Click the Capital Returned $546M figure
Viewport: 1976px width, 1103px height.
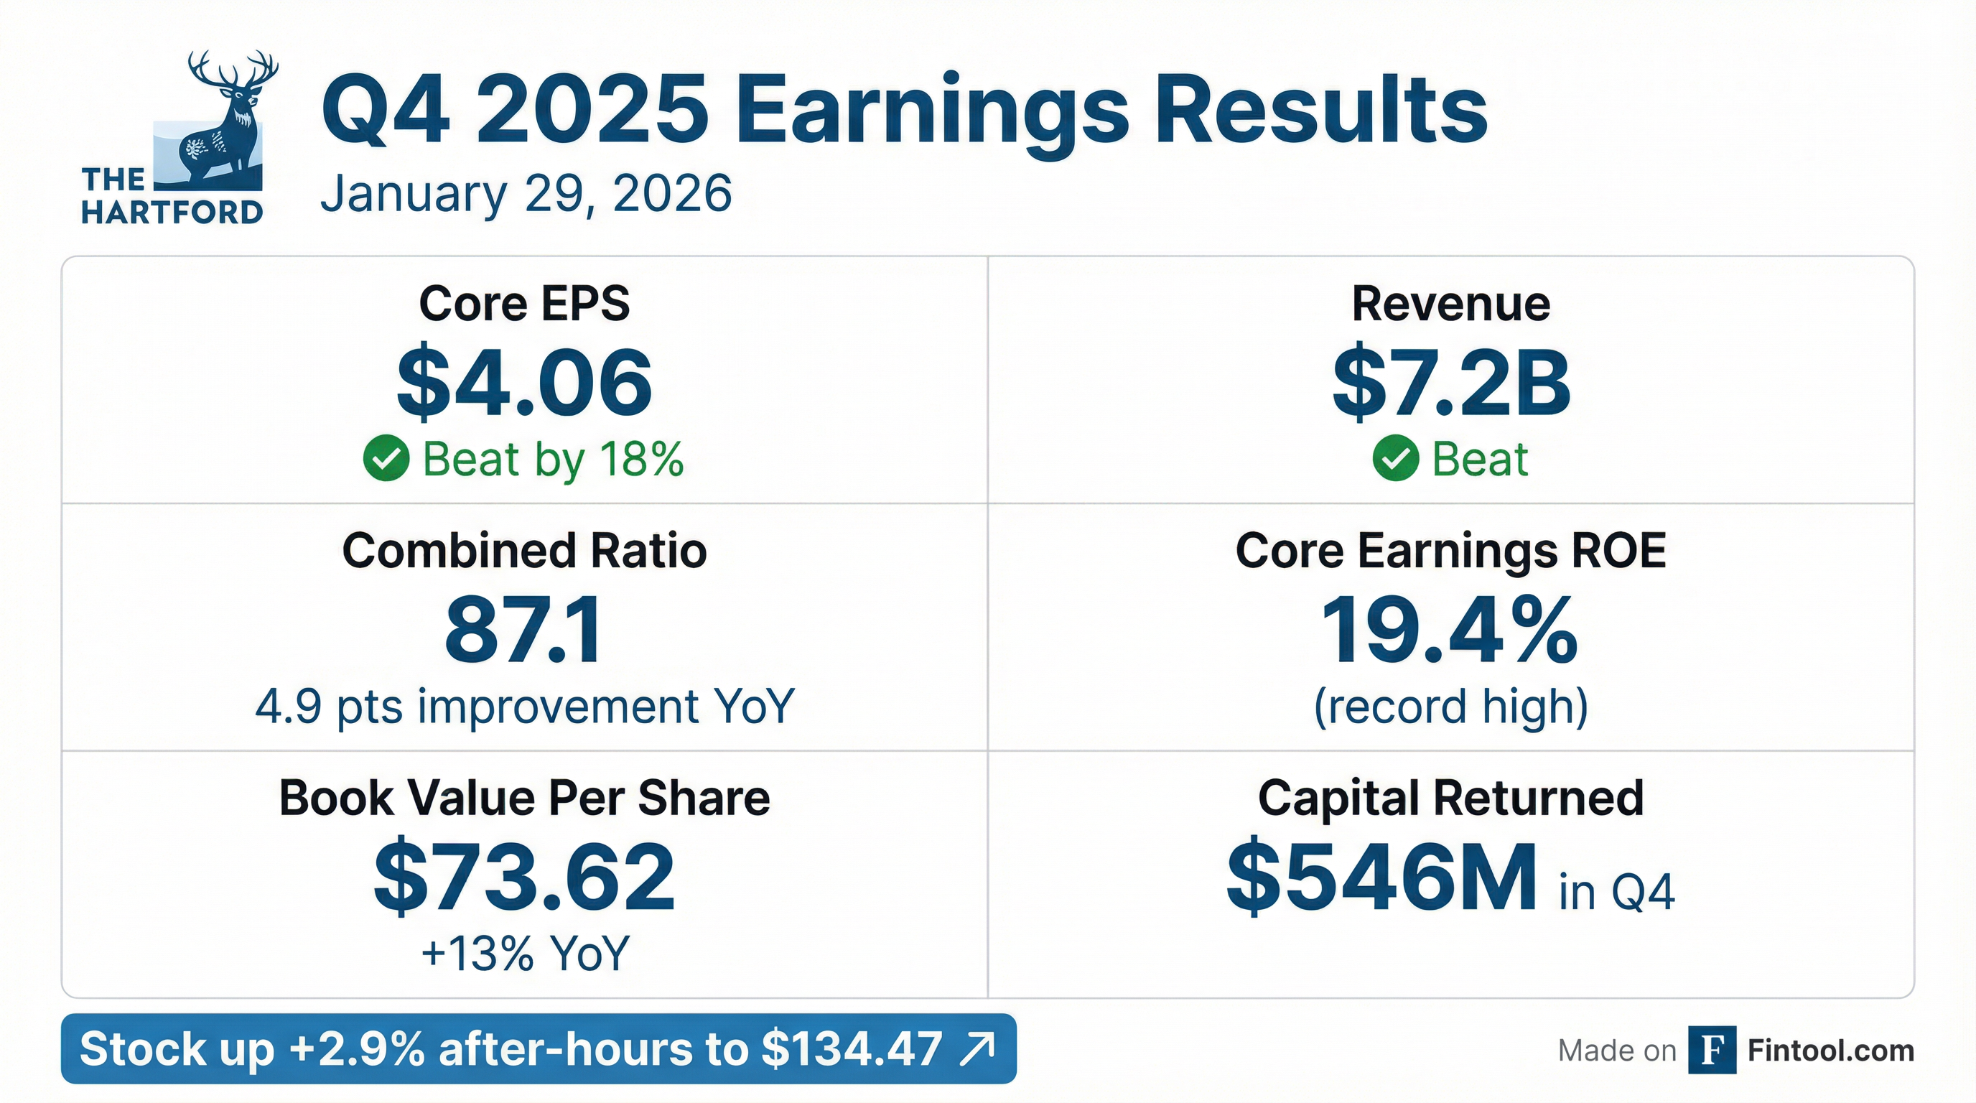[1382, 876]
